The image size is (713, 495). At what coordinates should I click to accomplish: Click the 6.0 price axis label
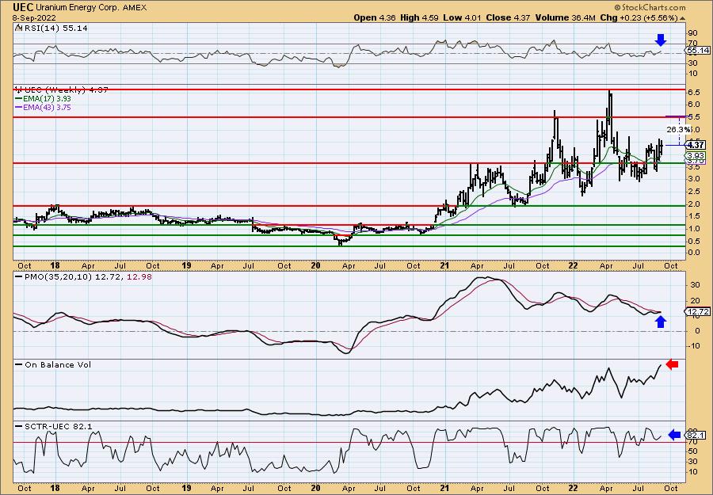point(694,104)
